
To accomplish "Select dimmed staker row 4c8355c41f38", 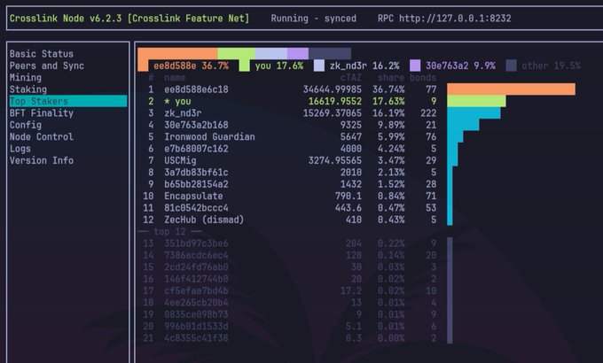I will click(289, 338).
